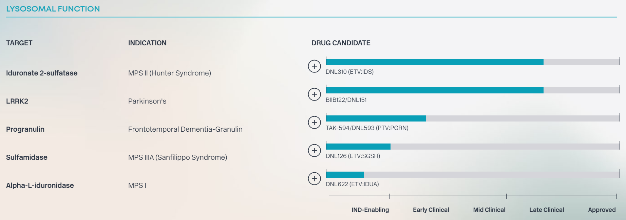Click the DNL126 progress bar
The image size is (626, 220).
tap(472, 147)
